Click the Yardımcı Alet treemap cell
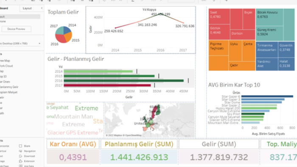Viewport: 297px width, 167px height. point(267,64)
